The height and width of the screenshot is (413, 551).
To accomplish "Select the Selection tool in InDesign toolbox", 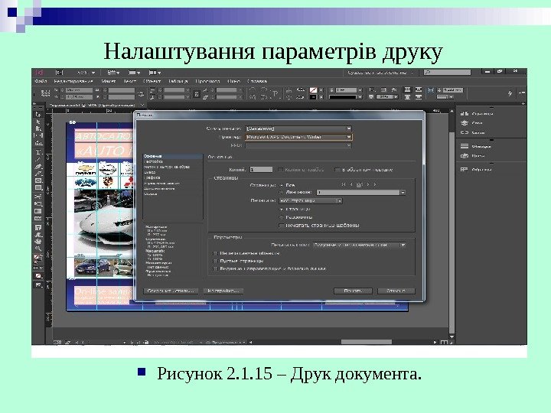I will 38,115.
